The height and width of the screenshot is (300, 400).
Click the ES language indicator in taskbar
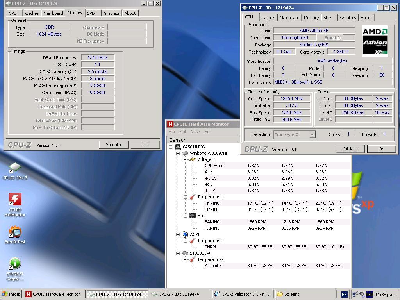344,295
